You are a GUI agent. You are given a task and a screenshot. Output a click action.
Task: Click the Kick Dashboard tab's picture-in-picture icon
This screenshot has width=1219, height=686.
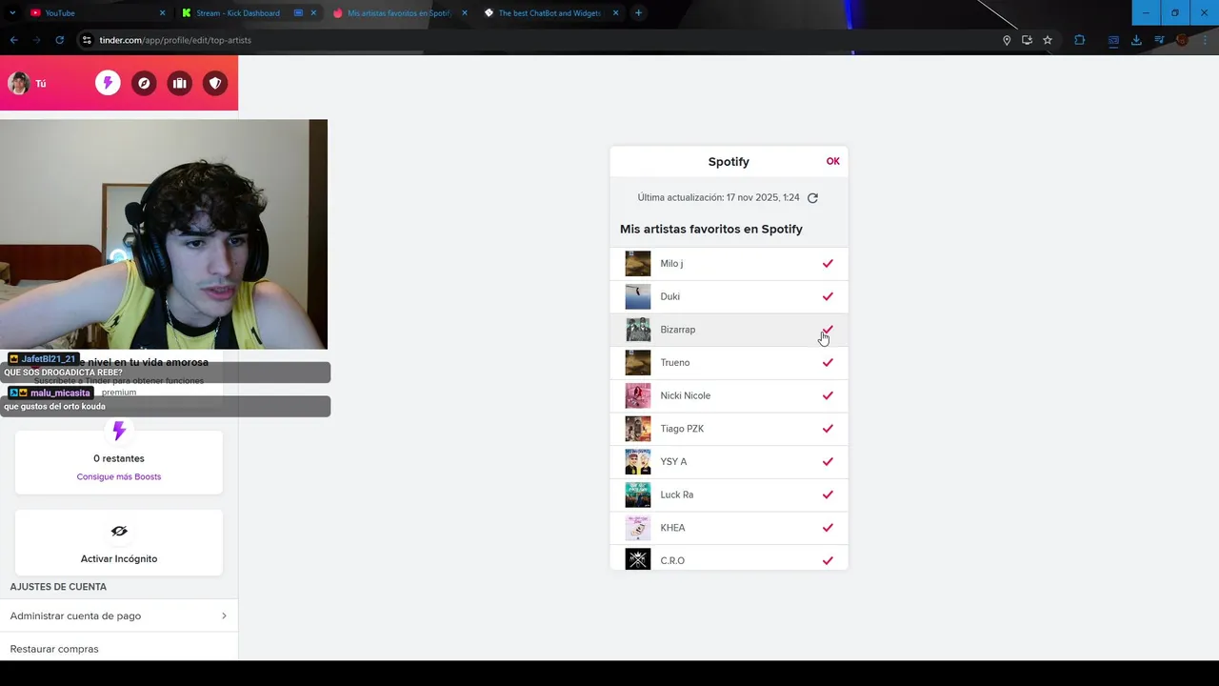point(298,13)
